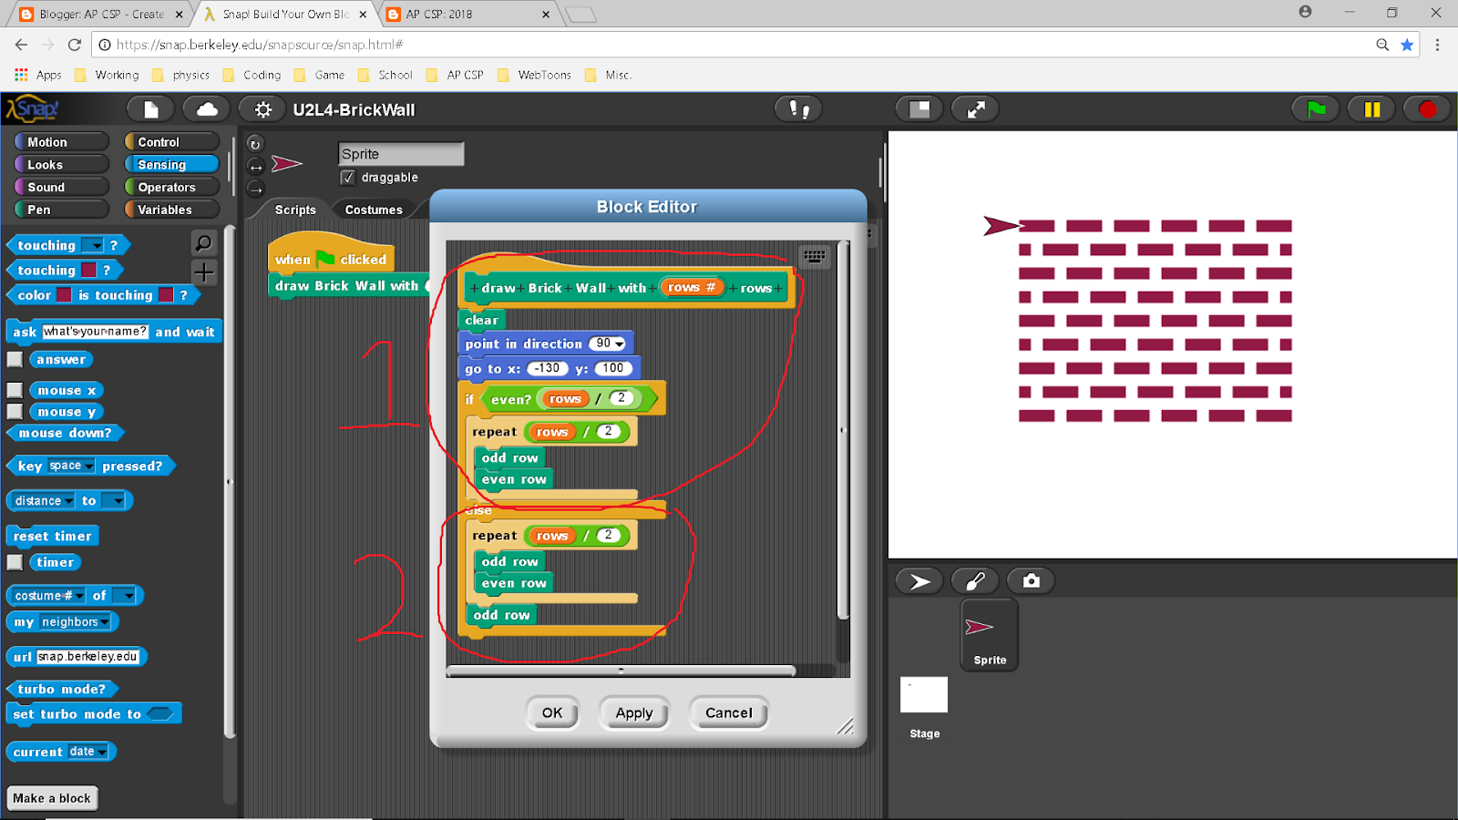Screen dimensions: 1458x820
Task: Toggle the answer reporter watcher checkbox
Action: pos(15,360)
